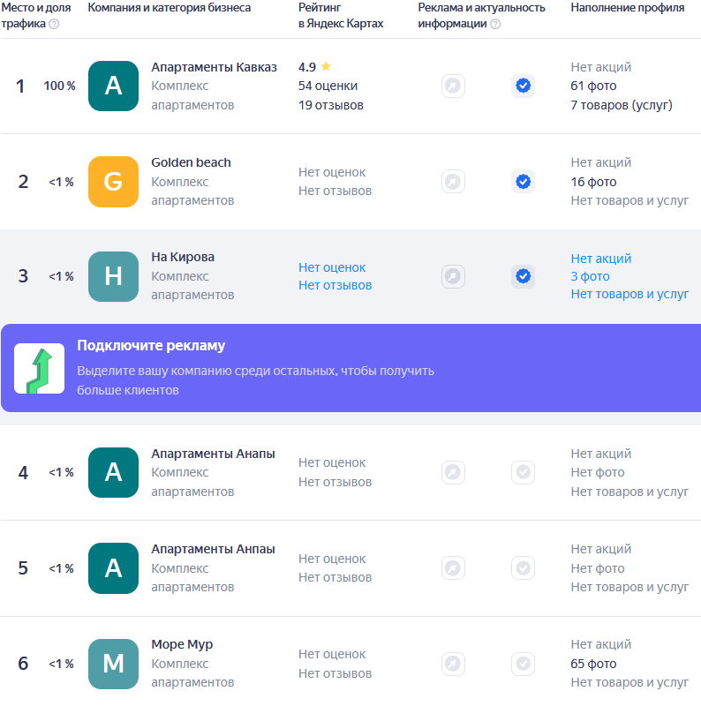Click green arrow icon in ad banner

39,368
